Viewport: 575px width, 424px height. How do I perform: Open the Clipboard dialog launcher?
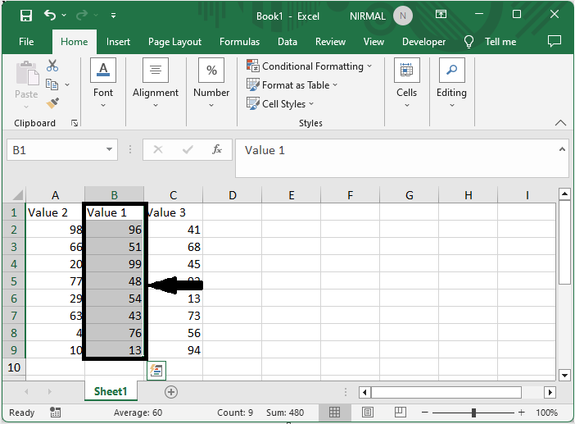tap(75, 123)
